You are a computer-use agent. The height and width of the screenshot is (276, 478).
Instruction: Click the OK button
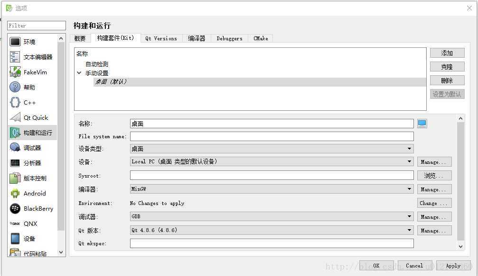376,266
